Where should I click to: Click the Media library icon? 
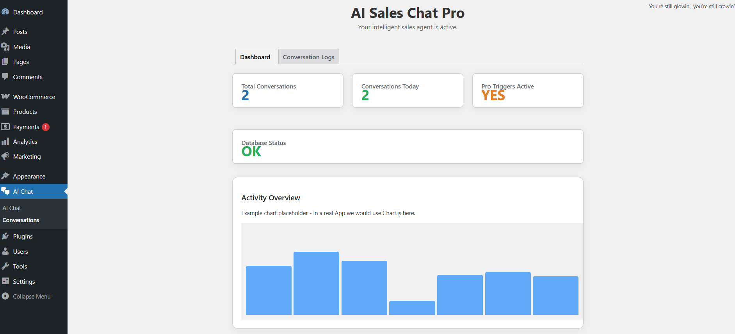[x=5, y=47]
